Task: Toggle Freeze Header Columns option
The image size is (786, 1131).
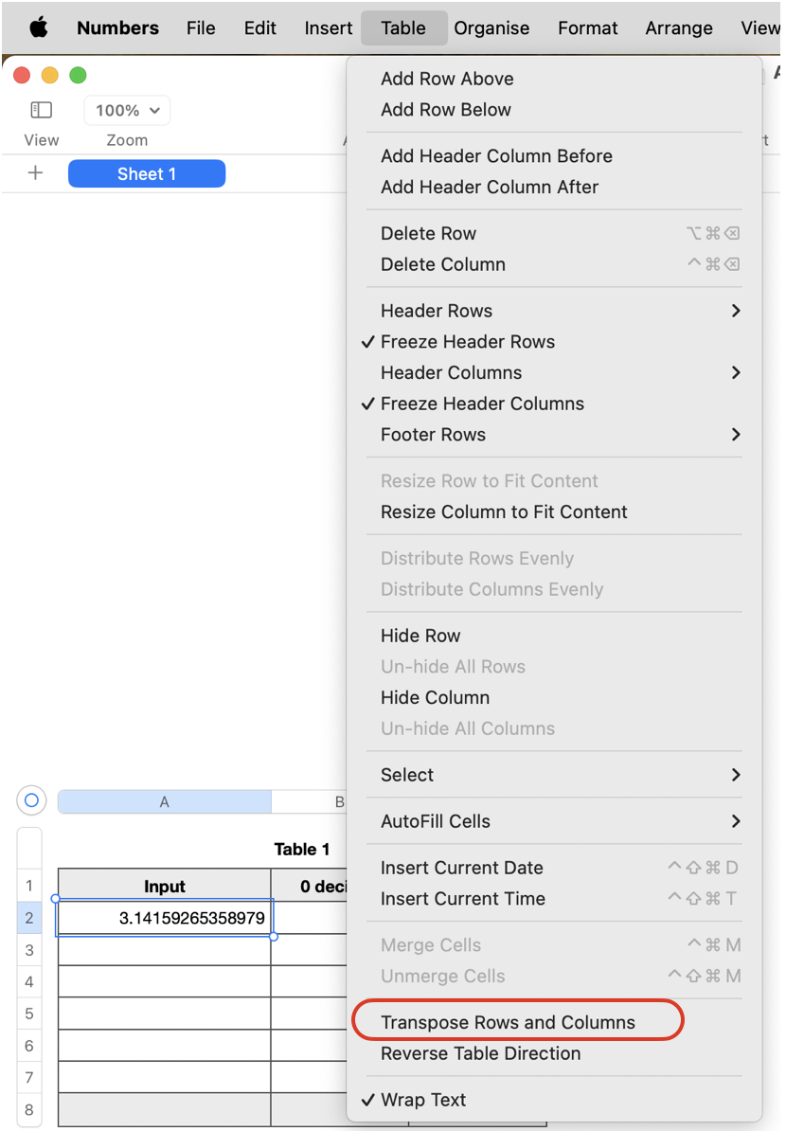Action: click(482, 404)
